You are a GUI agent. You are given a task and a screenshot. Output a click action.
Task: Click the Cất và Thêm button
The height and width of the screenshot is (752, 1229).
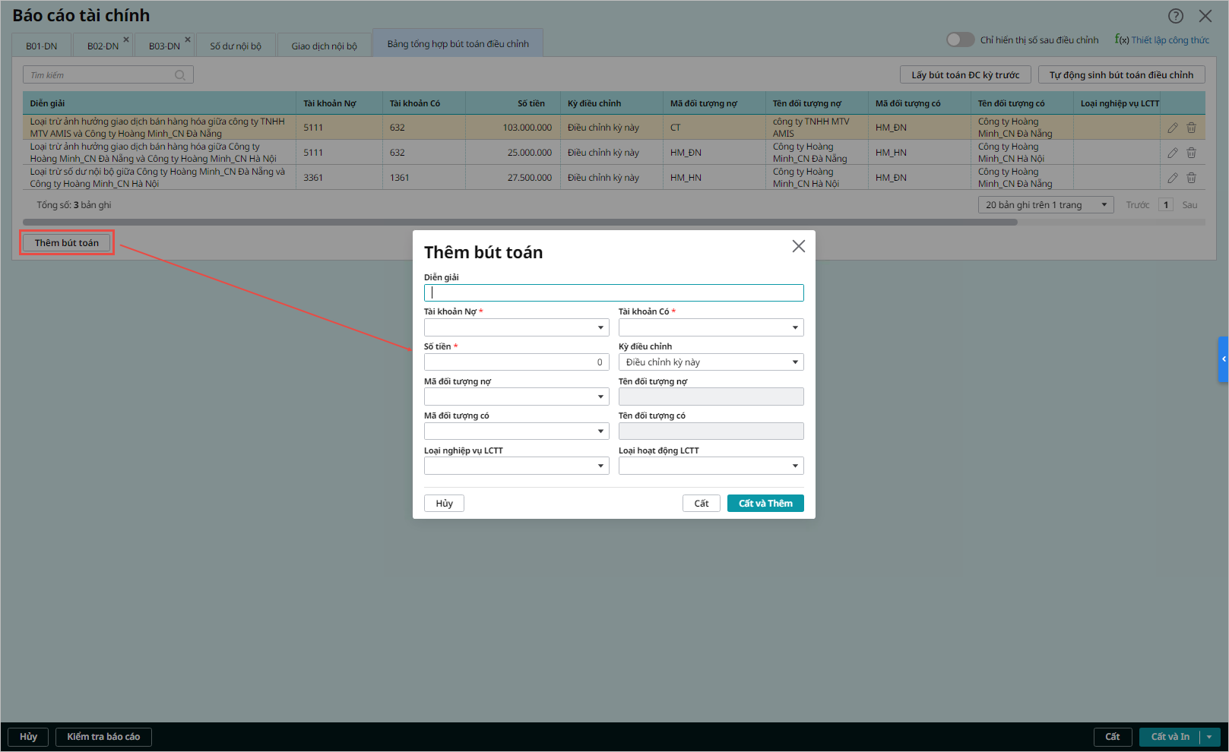(765, 504)
